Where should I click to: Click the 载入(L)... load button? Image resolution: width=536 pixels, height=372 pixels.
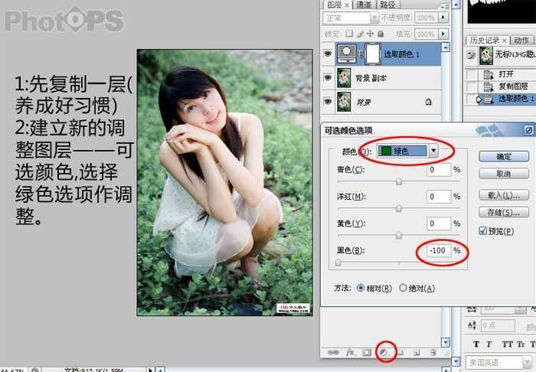coord(504,195)
